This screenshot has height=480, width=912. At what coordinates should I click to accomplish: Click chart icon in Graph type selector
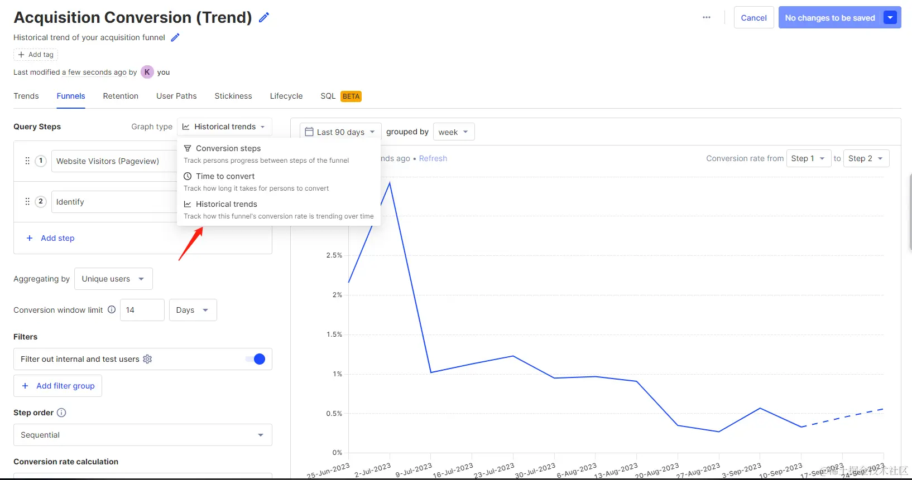(186, 127)
